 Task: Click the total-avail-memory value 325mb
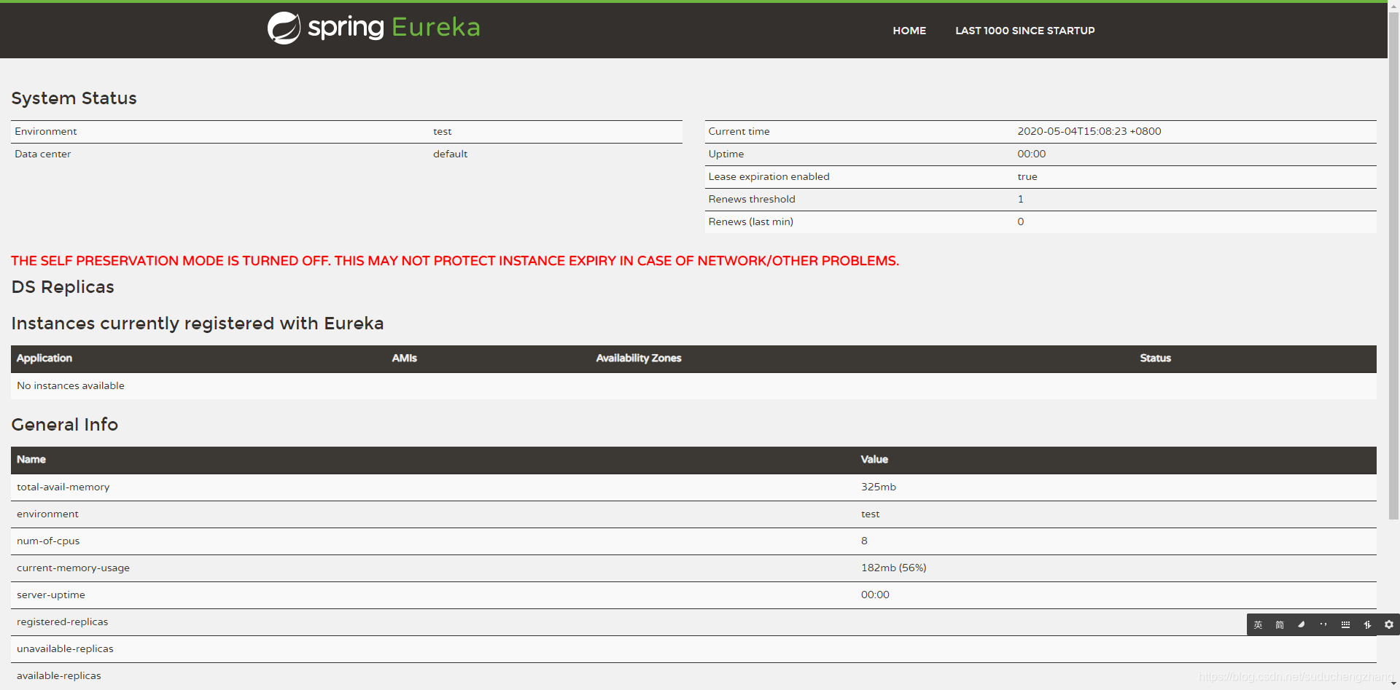[878, 487]
